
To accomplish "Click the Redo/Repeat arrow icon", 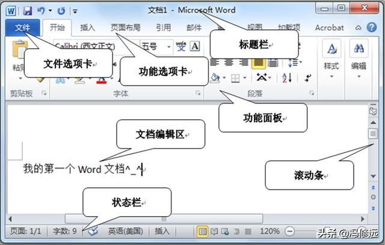I will (61, 11).
